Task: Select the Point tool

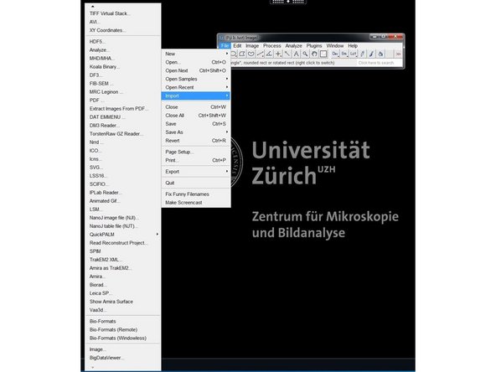Action: [278, 54]
